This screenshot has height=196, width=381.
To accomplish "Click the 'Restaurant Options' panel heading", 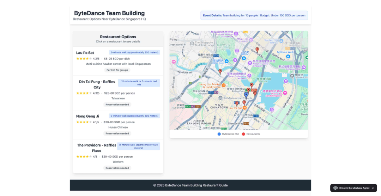I will 118,37.
